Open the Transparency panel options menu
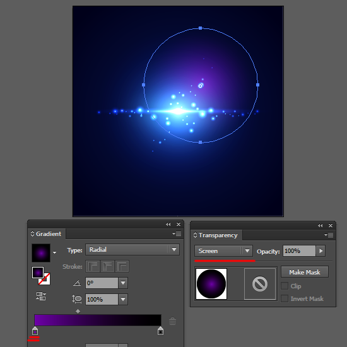 point(329,235)
